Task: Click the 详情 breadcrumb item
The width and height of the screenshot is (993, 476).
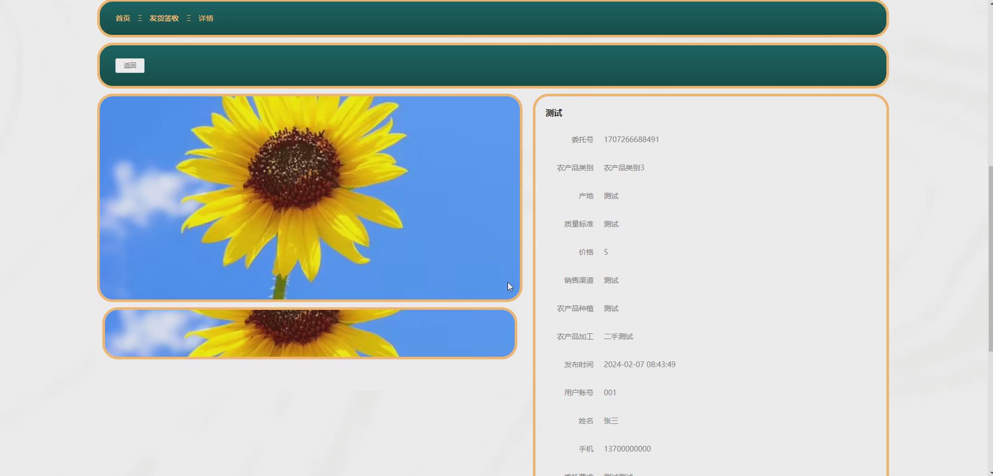Action: pos(206,18)
